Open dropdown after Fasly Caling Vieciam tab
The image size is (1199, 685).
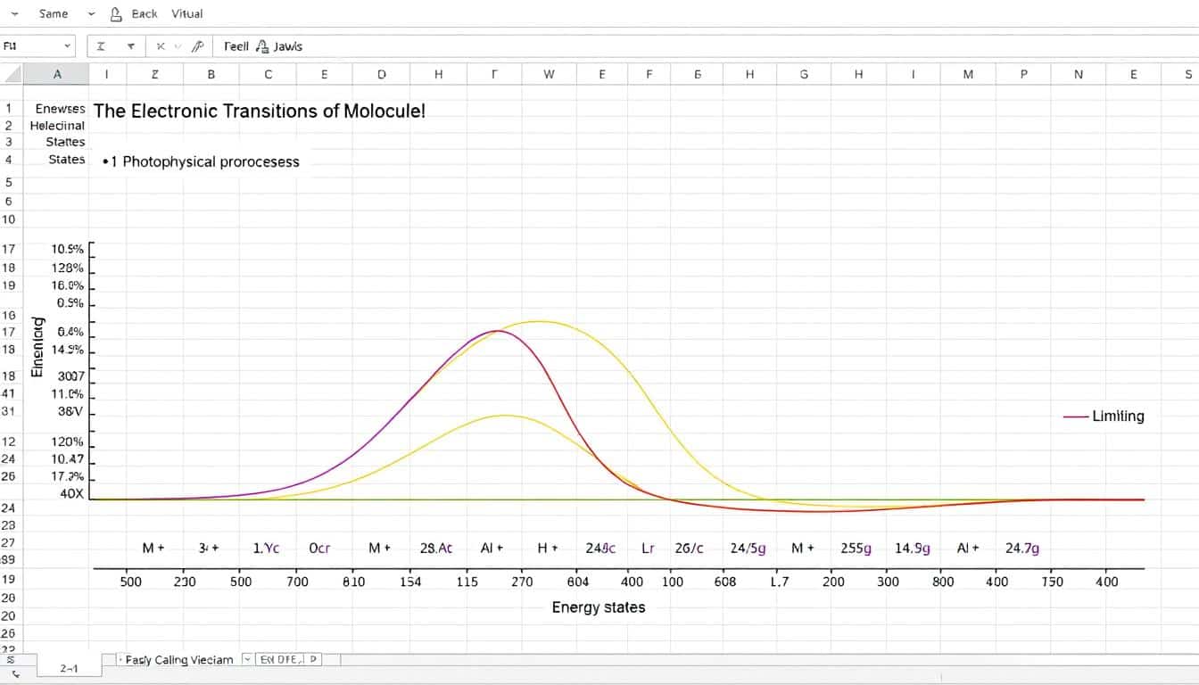coord(247,660)
